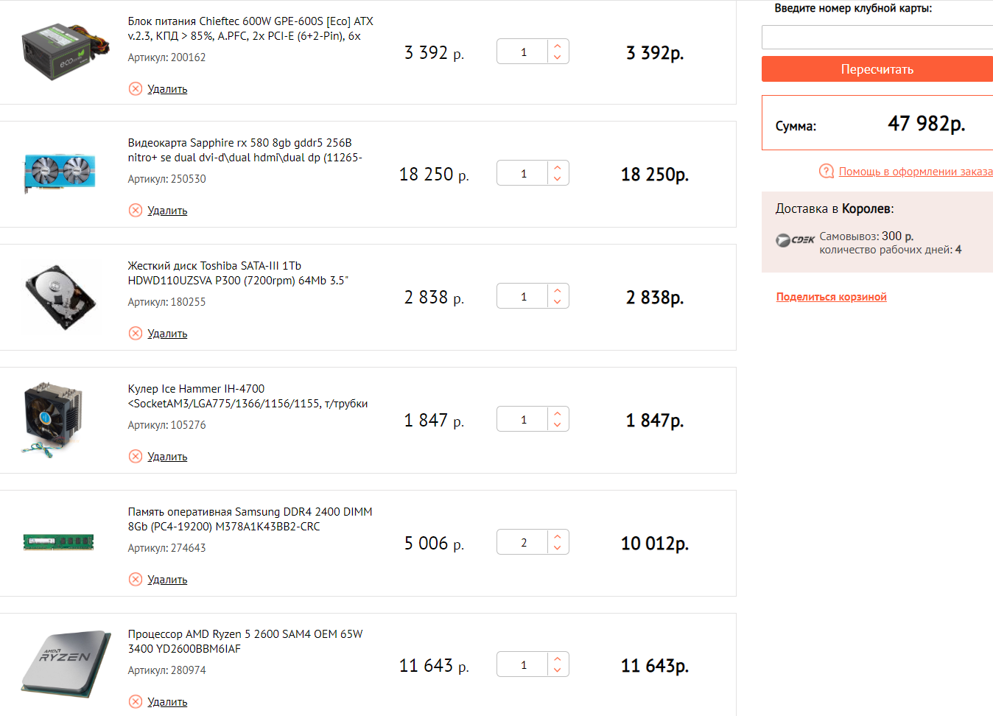Click the delete icon for Samsung DDR4 memory

click(136, 580)
